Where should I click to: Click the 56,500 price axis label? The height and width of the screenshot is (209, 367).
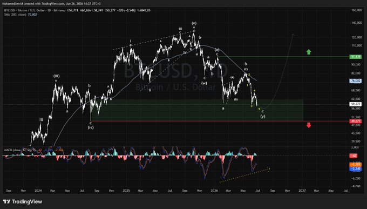[x=356, y=109]
